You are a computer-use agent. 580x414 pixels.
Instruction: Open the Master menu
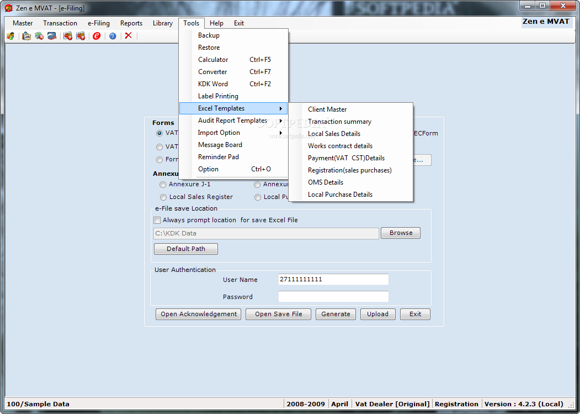(23, 23)
